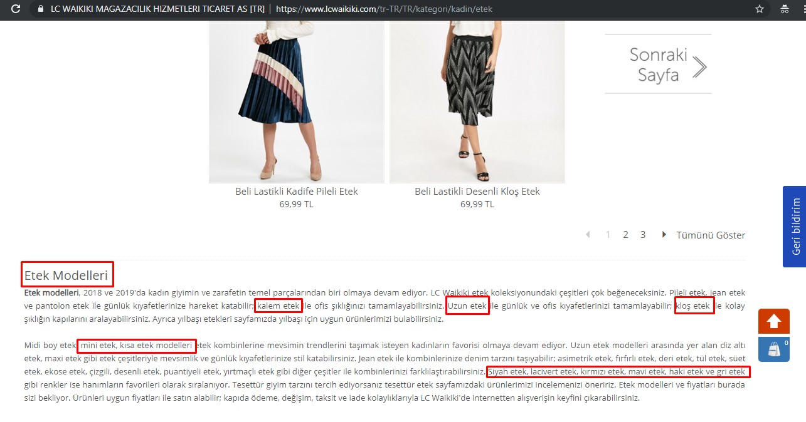
Task: Open the Sonraki Sayfa next page banner
Action: point(658,64)
